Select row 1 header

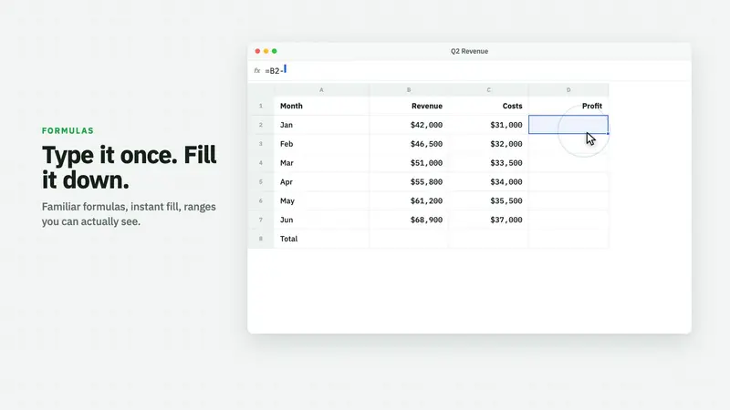click(x=261, y=106)
